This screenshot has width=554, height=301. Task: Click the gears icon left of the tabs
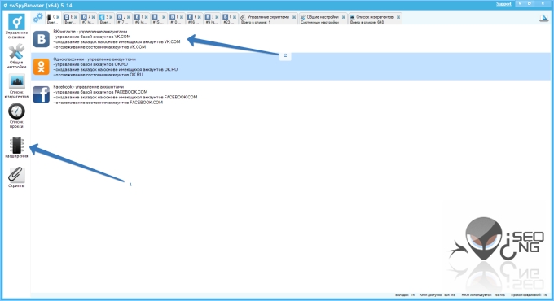click(37, 18)
